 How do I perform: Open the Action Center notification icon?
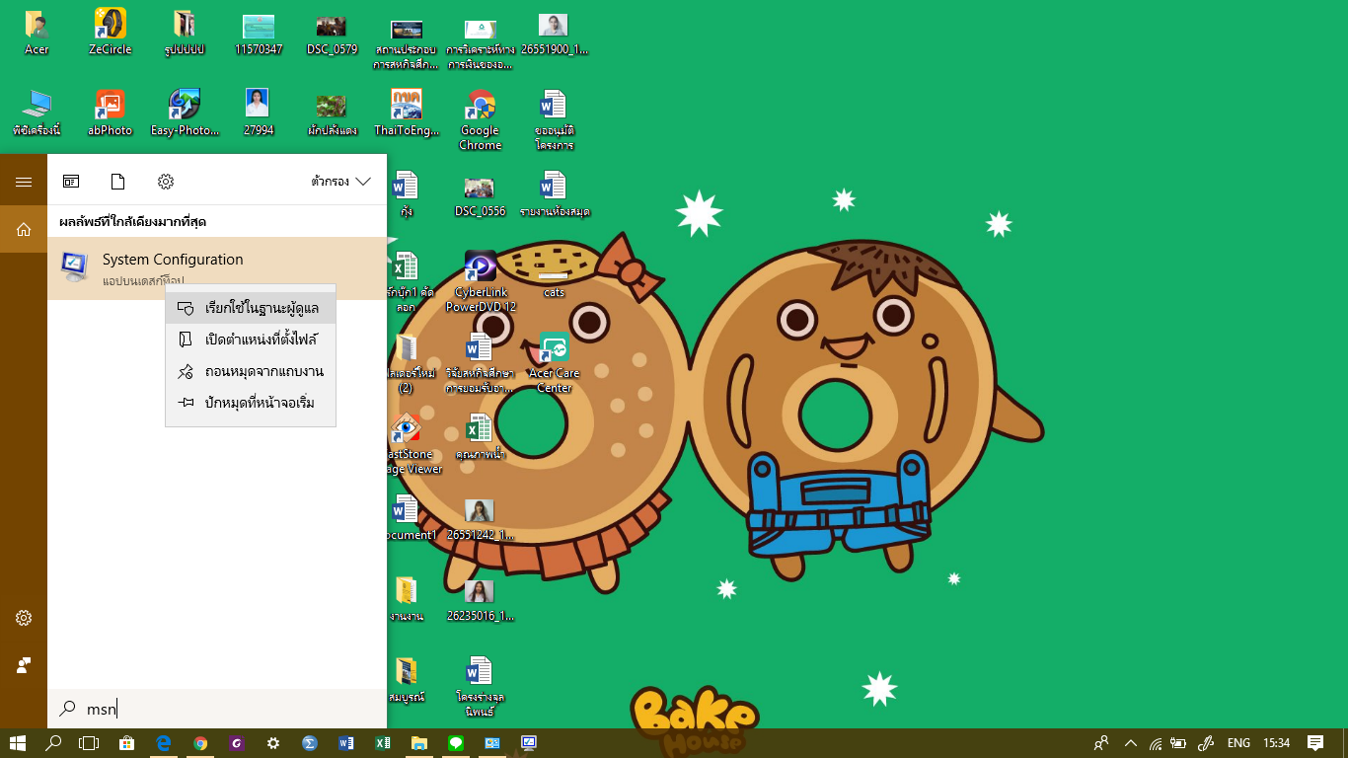(1315, 742)
